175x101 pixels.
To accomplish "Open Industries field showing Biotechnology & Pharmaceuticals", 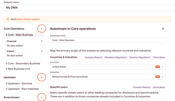I will (x=108, y=77).
